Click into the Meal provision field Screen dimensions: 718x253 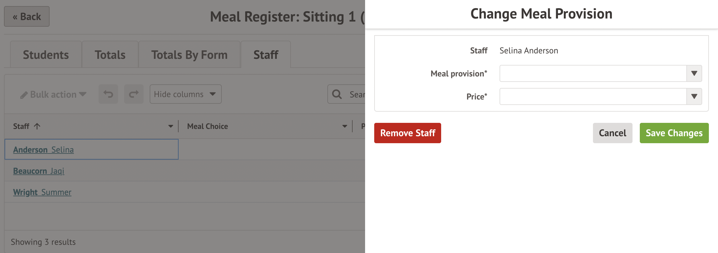pyautogui.click(x=593, y=73)
